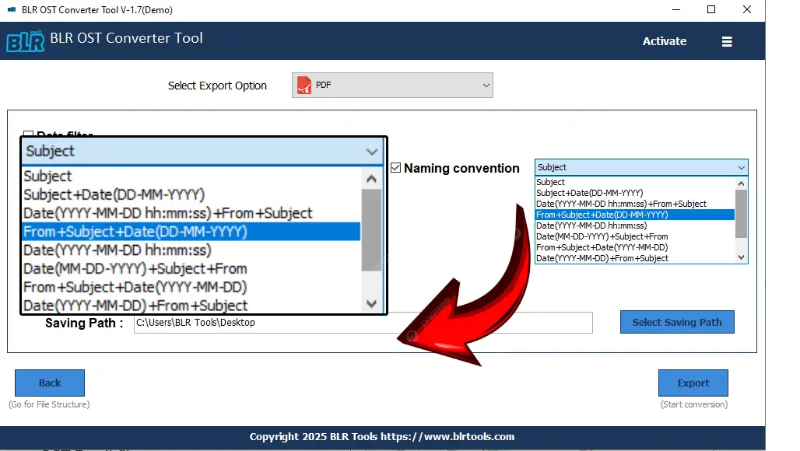
Task: Click the Saving Path text field
Action: coord(363,323)
